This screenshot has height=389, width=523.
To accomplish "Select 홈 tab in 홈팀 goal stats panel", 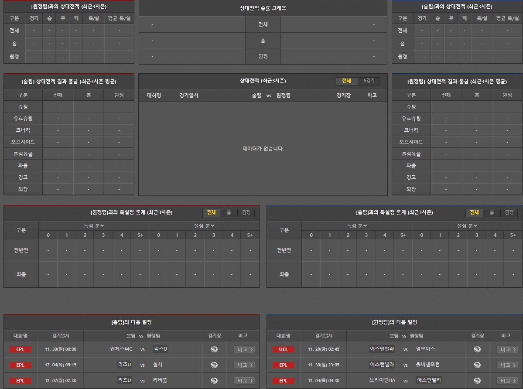I will (x=492, y=212).
